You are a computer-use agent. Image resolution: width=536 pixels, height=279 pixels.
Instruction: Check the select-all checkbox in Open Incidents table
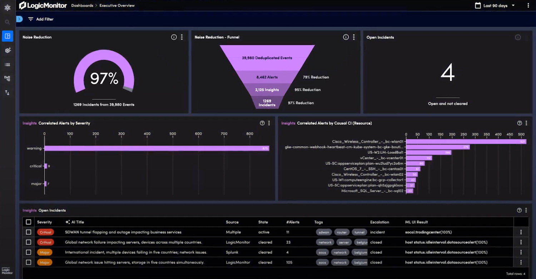(x=29, y=222)
